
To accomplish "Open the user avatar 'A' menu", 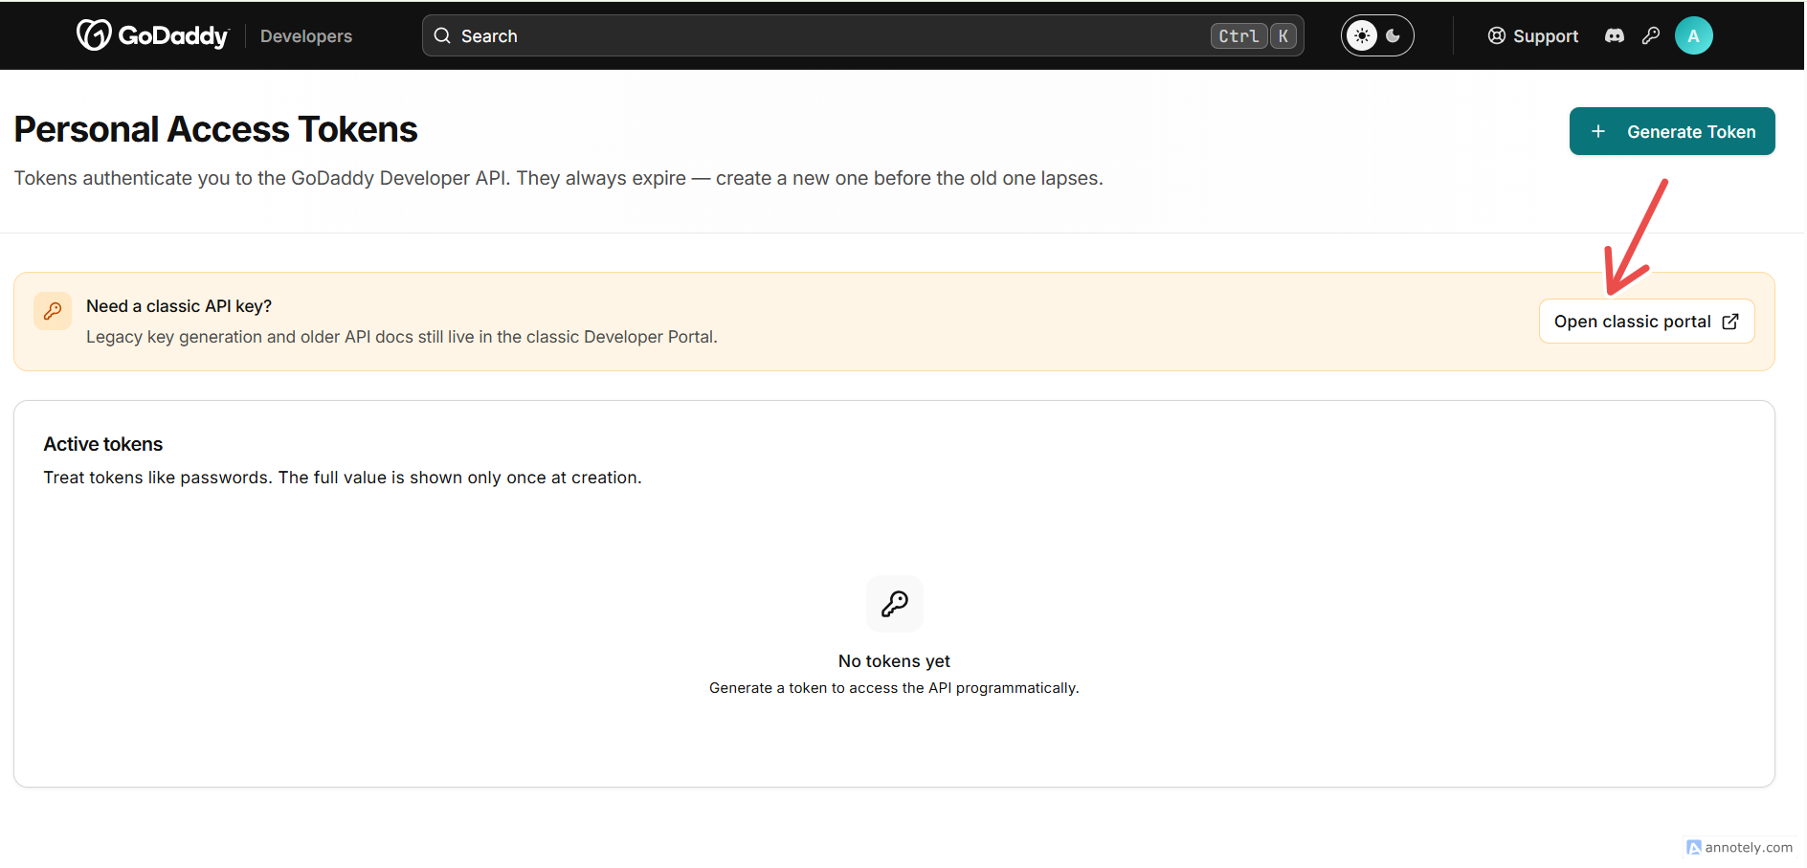I will point(1694,35).
